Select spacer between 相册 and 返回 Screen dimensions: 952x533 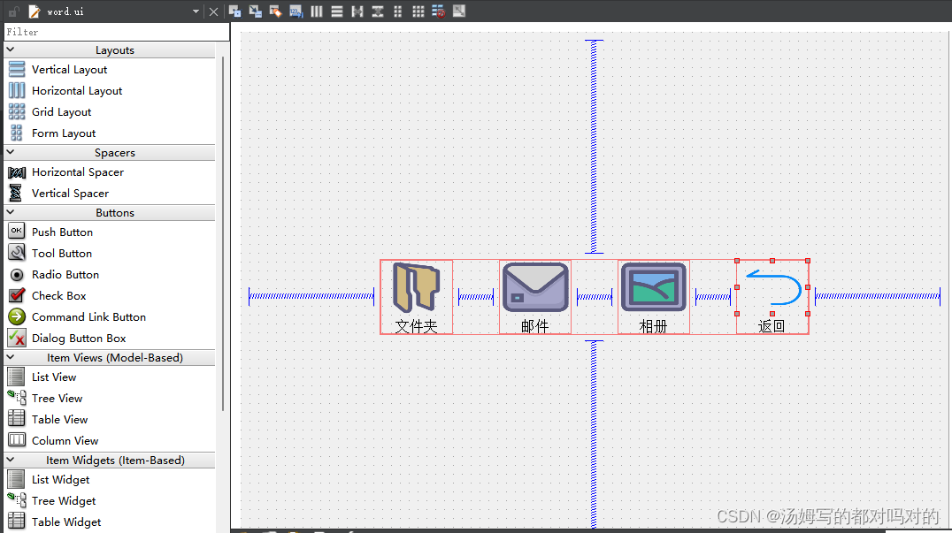tap(713, 296)
